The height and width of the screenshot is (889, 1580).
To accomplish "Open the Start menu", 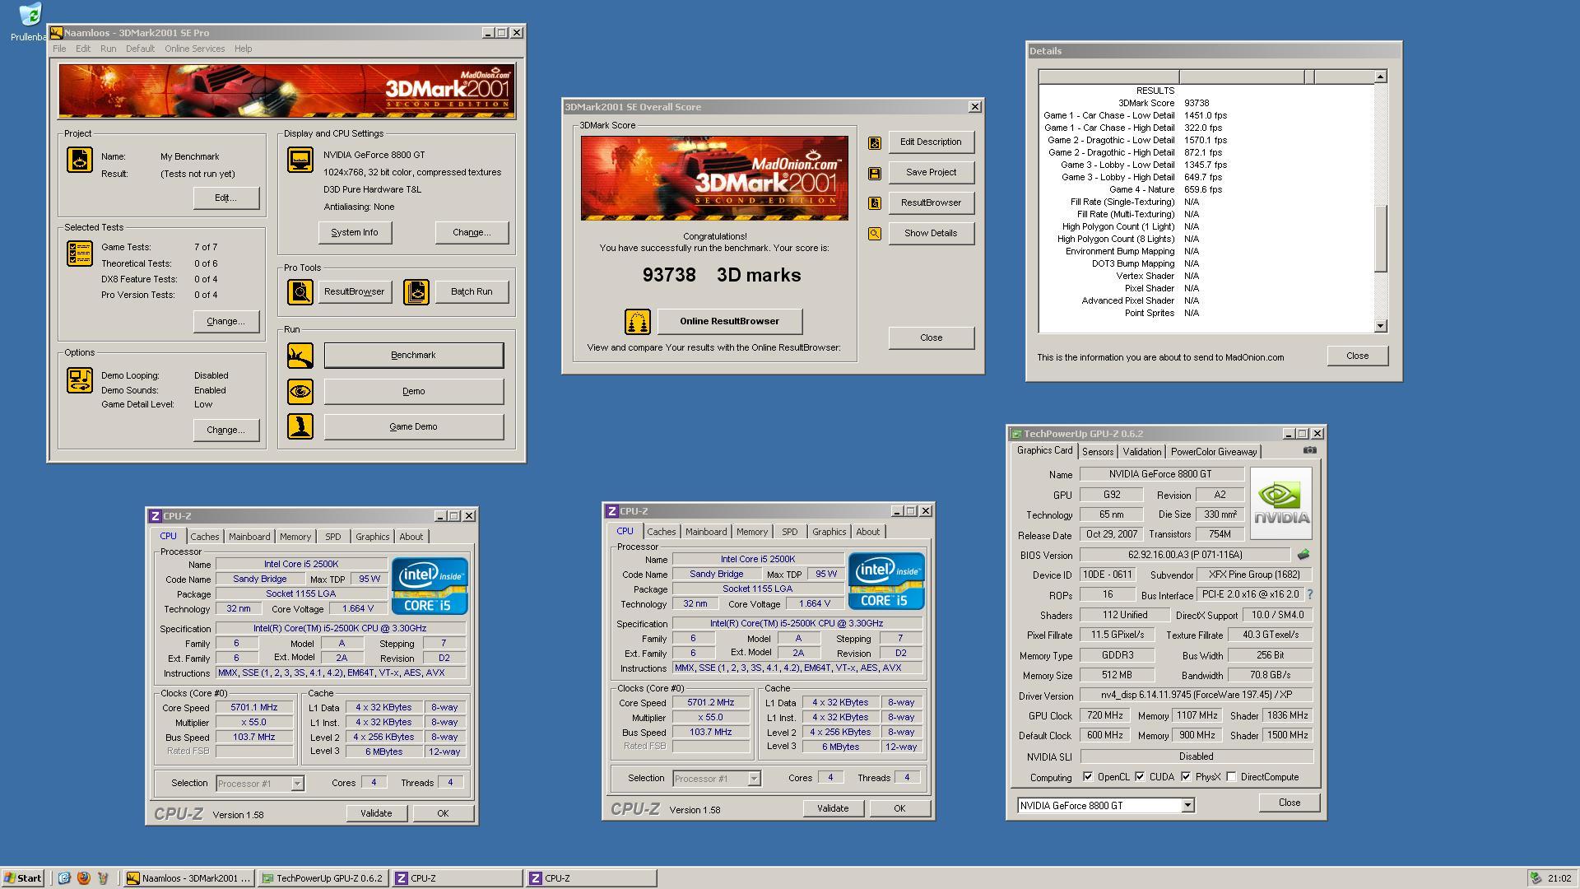I will click(23, 878).
